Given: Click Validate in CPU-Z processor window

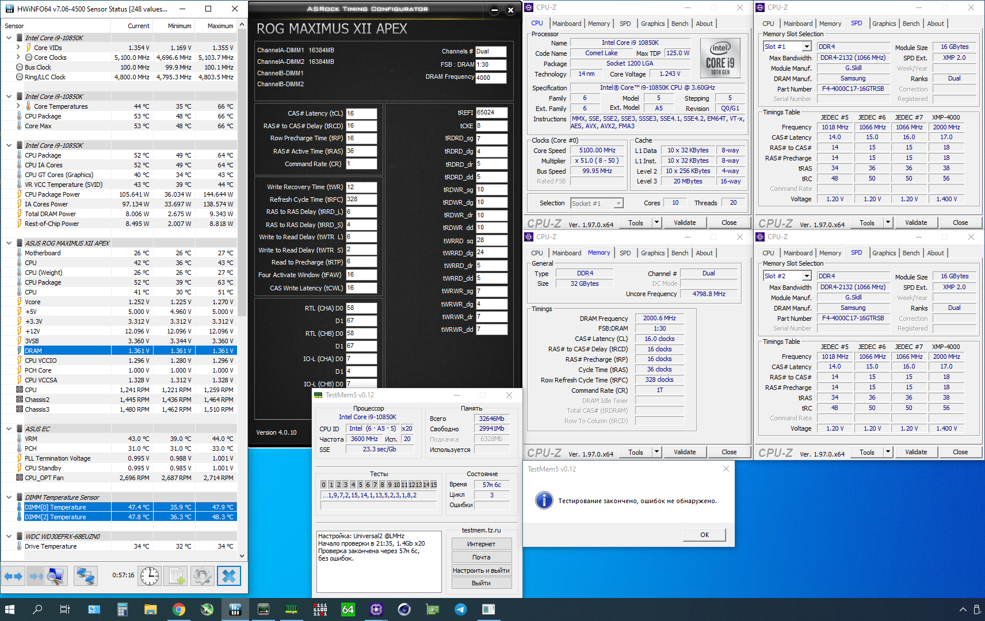Looking at the screenshot, I should coord(685,223).
